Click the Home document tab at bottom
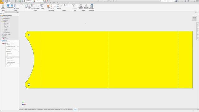 [21, 109]
